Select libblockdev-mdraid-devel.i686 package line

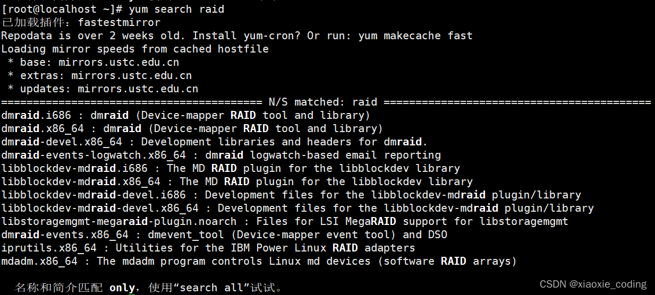[291, 195]
